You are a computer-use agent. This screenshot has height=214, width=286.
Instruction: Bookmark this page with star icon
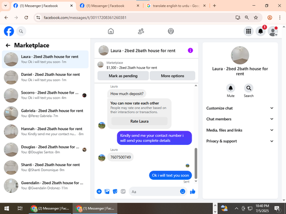256,18
